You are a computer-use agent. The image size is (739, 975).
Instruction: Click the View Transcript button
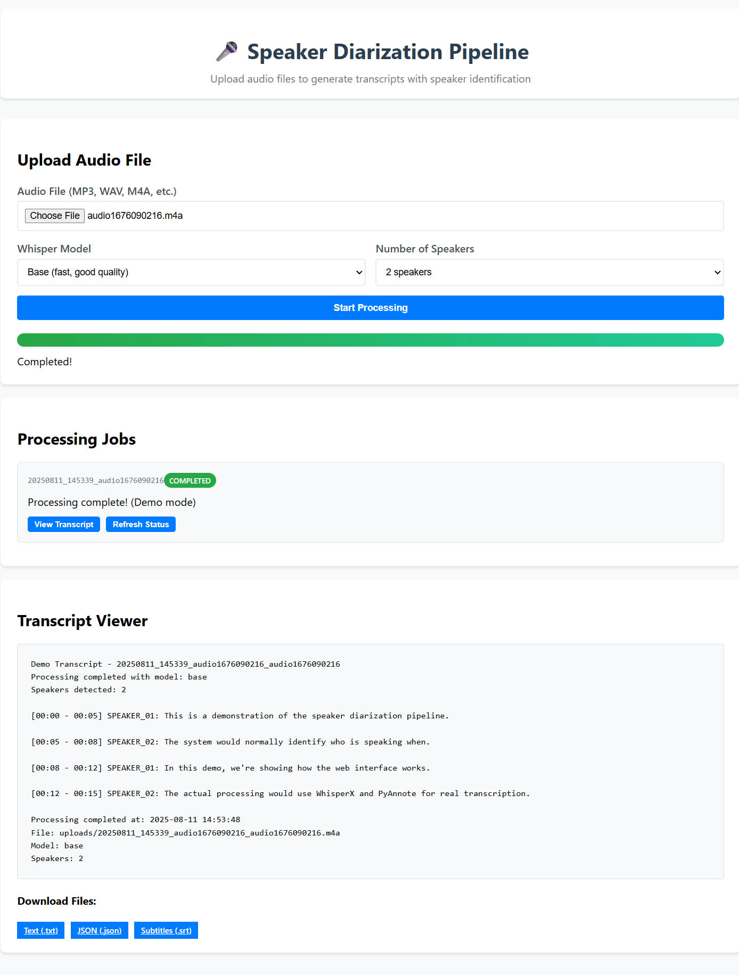pos(63,524)
